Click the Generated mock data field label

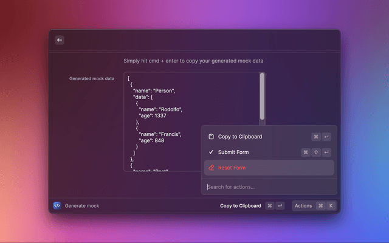[x=92, y=78]
